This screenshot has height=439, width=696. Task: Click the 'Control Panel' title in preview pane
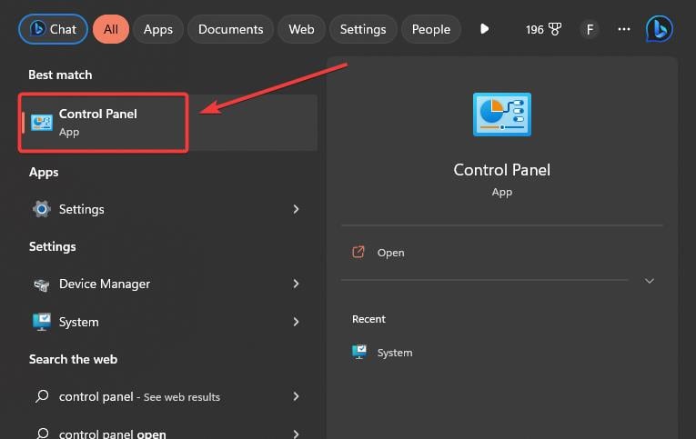pos(502,170)
